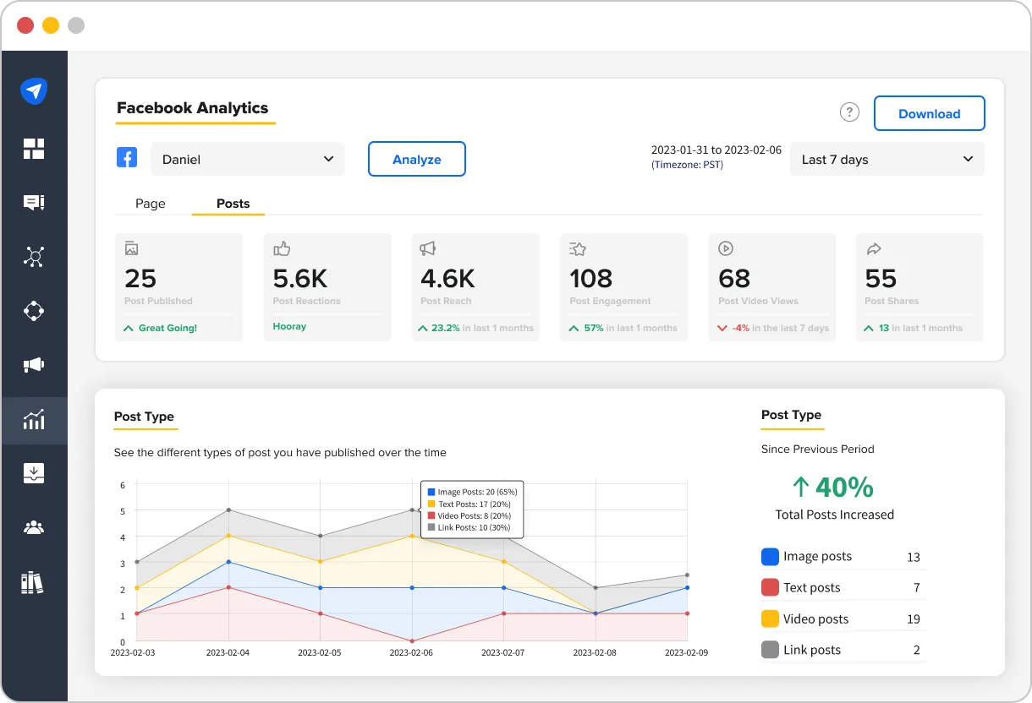Click the Post Reactions 5.6K metric card
Screen dimensions: 1032x703
[x=327, y=286]
